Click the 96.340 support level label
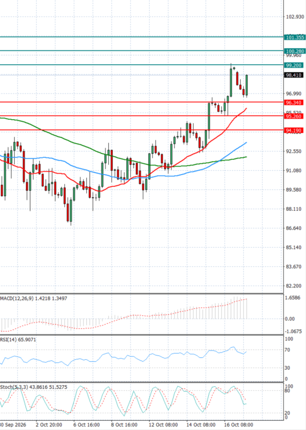The width and height of the screenshot is (306, 430). point(294,103)
